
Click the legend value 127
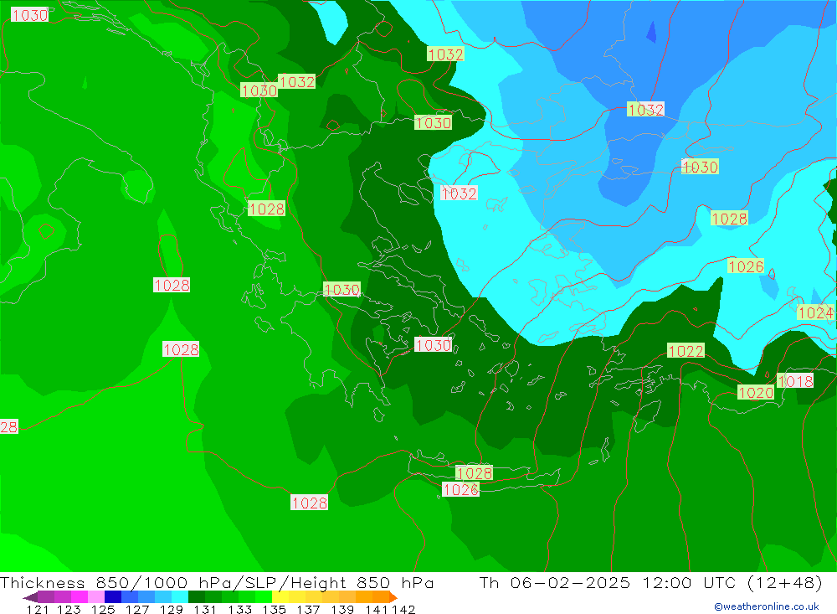[137, 609]
